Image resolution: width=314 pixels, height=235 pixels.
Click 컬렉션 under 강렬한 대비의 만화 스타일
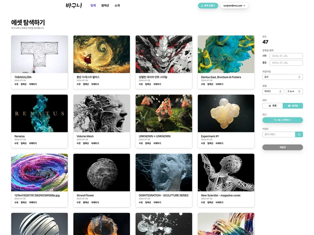148,84
